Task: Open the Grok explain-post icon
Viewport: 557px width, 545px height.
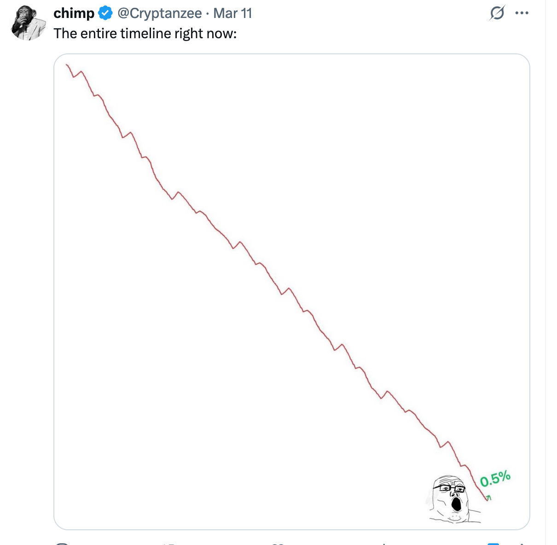Action: click(x=497, y=13)
